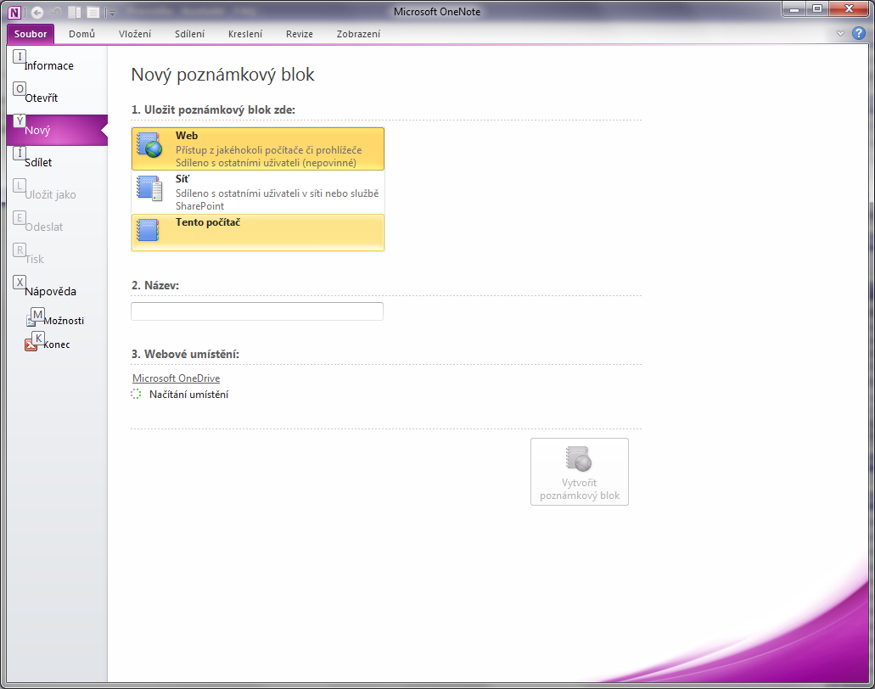Screen dimensions: 875x689
Task: Choose Síť as notebook storage location
Action: 258,192
